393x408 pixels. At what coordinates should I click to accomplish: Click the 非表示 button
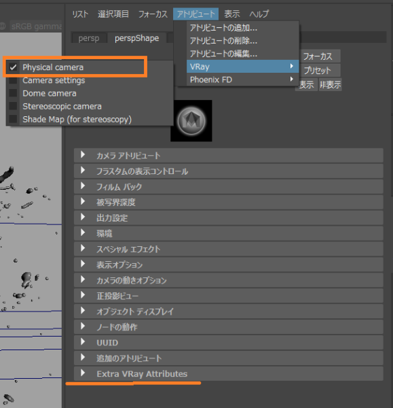[x=330, y=84]
